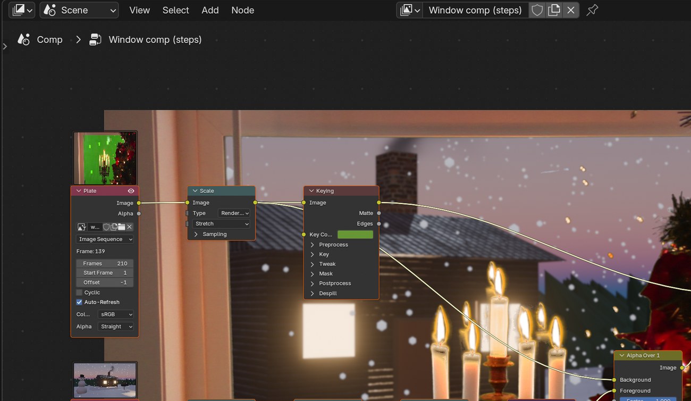691x401 pixels.
Task: Open image file folder in Plate node
Action: pos(122,227)
